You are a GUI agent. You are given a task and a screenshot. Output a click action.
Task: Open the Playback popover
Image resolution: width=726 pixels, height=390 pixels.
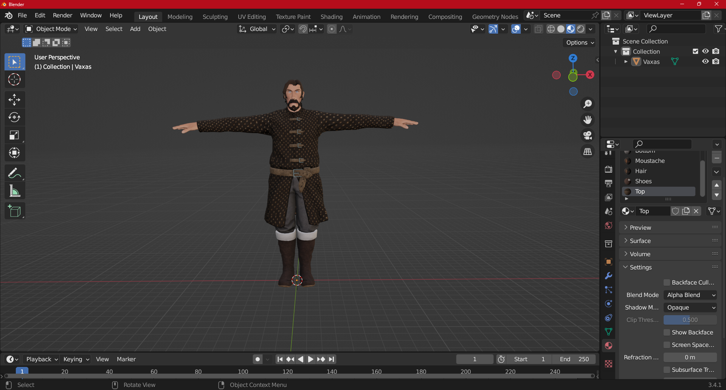click(42, 359)
